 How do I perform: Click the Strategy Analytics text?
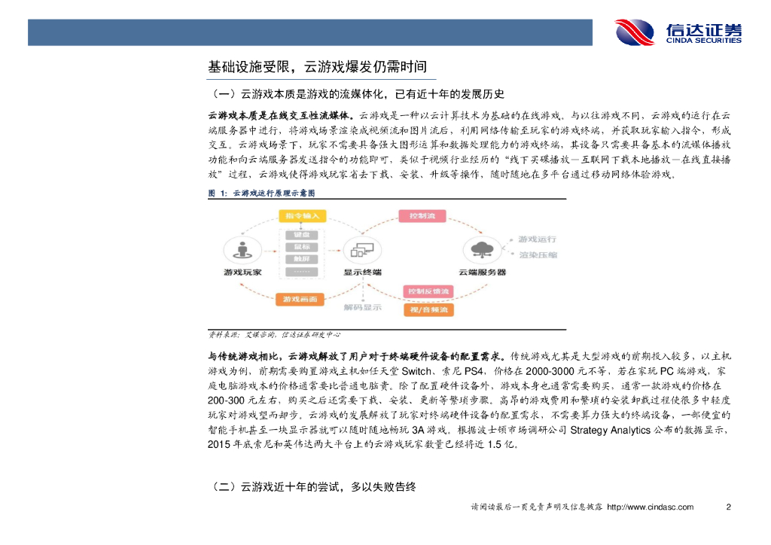610,430
